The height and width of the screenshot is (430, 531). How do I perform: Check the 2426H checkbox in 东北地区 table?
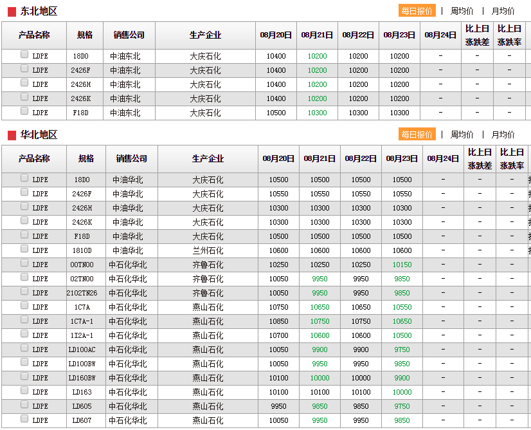24,82
